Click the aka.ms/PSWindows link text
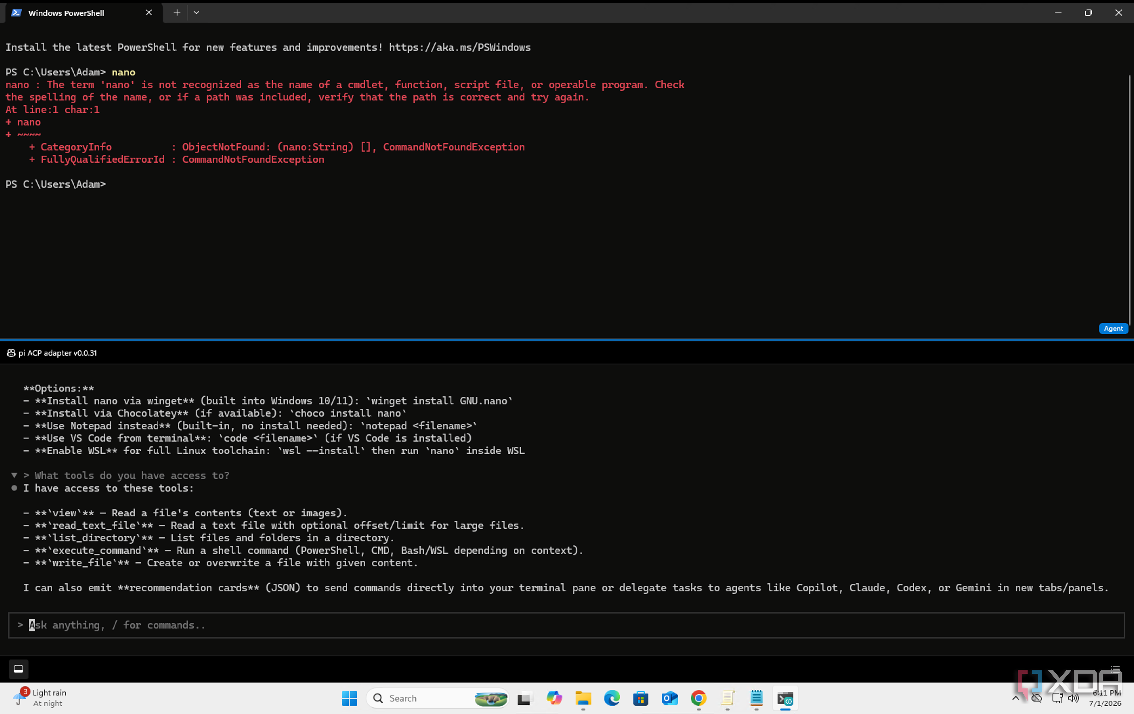 coord(460,47)
